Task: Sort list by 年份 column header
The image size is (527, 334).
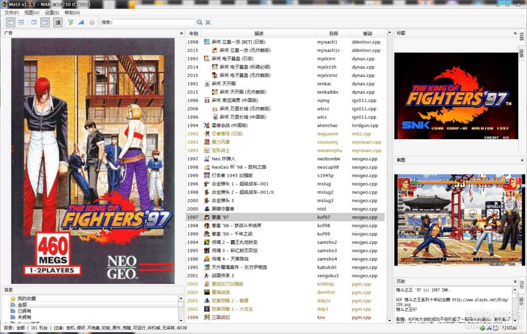Action: pyautogui.click(x=194, y=33)
